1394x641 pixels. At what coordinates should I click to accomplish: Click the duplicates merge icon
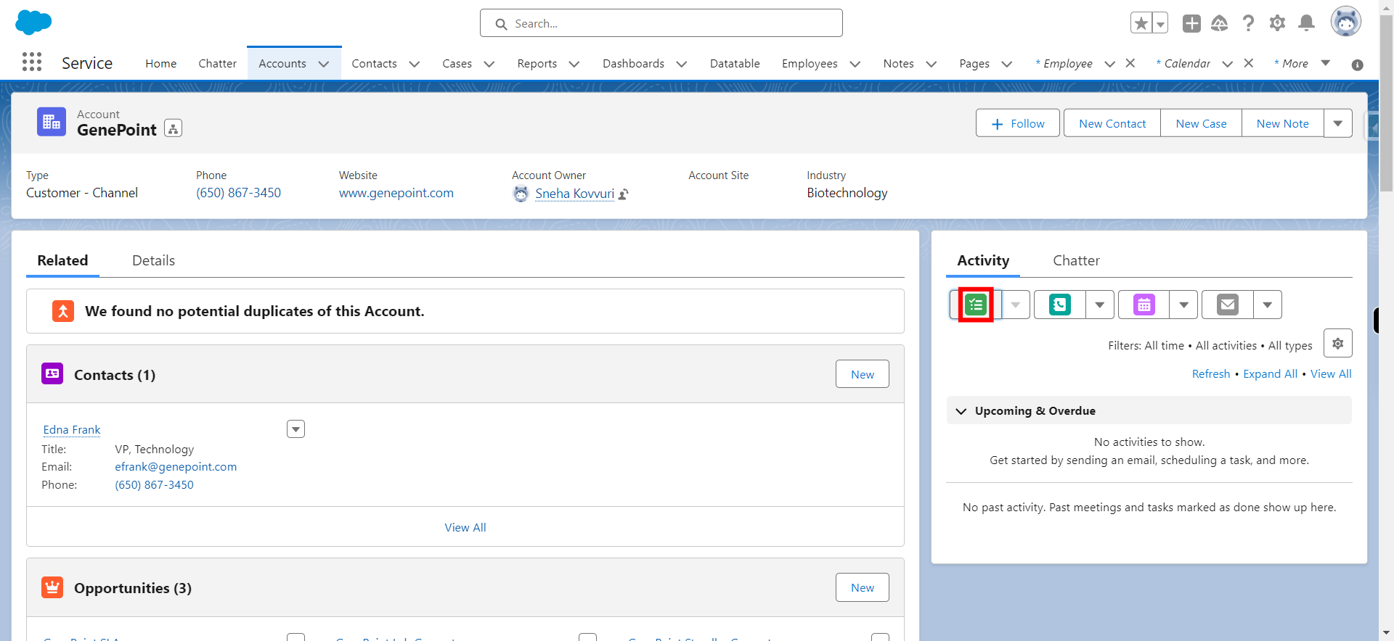[x=63, y=311]
